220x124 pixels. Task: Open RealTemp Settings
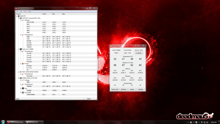[x=141, y=89]
